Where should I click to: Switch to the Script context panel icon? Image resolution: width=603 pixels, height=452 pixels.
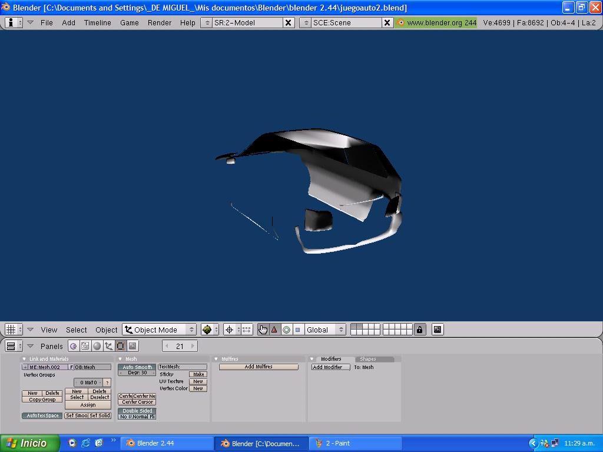click(85, 346)
